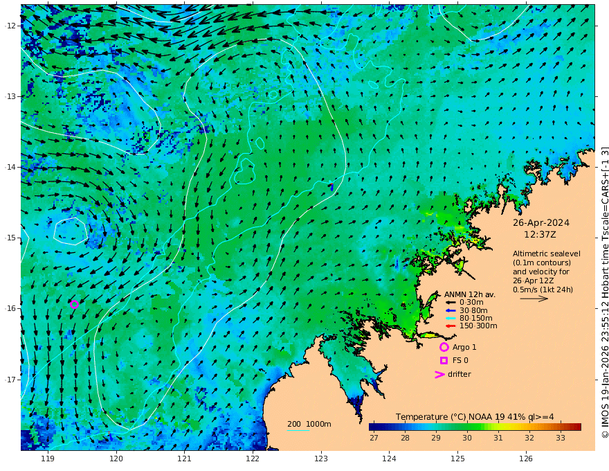609x471 pixels.
Task: Click the '80-150m' depth label in legend
Action: click(x=476, y=319)
